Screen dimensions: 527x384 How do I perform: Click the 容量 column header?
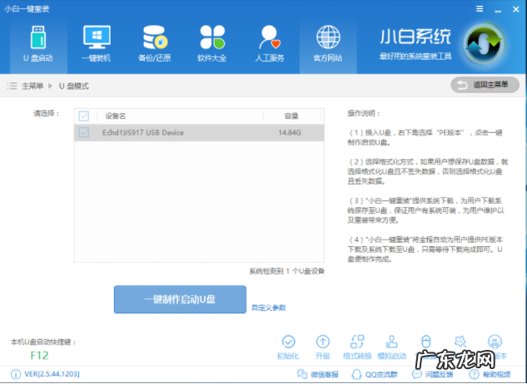[x=291, y=116]
